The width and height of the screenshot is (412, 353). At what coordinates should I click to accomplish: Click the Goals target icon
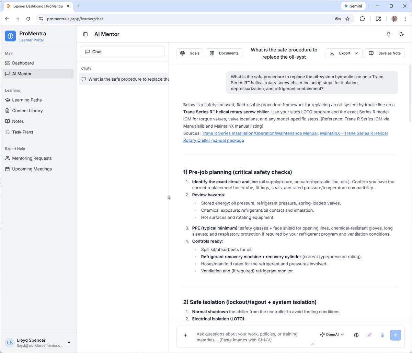coord(182,53)
